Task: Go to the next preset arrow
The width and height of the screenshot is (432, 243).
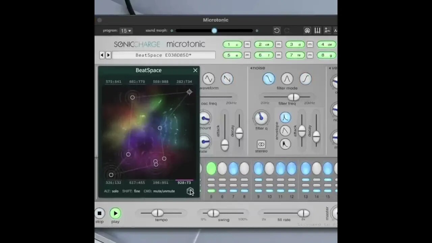Action: coord(108,55)
